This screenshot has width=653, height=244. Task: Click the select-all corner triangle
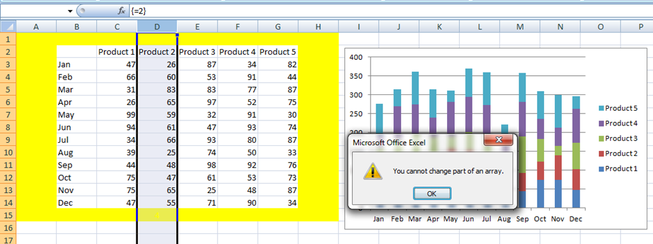pyautogui.click(x=8, y=27)
